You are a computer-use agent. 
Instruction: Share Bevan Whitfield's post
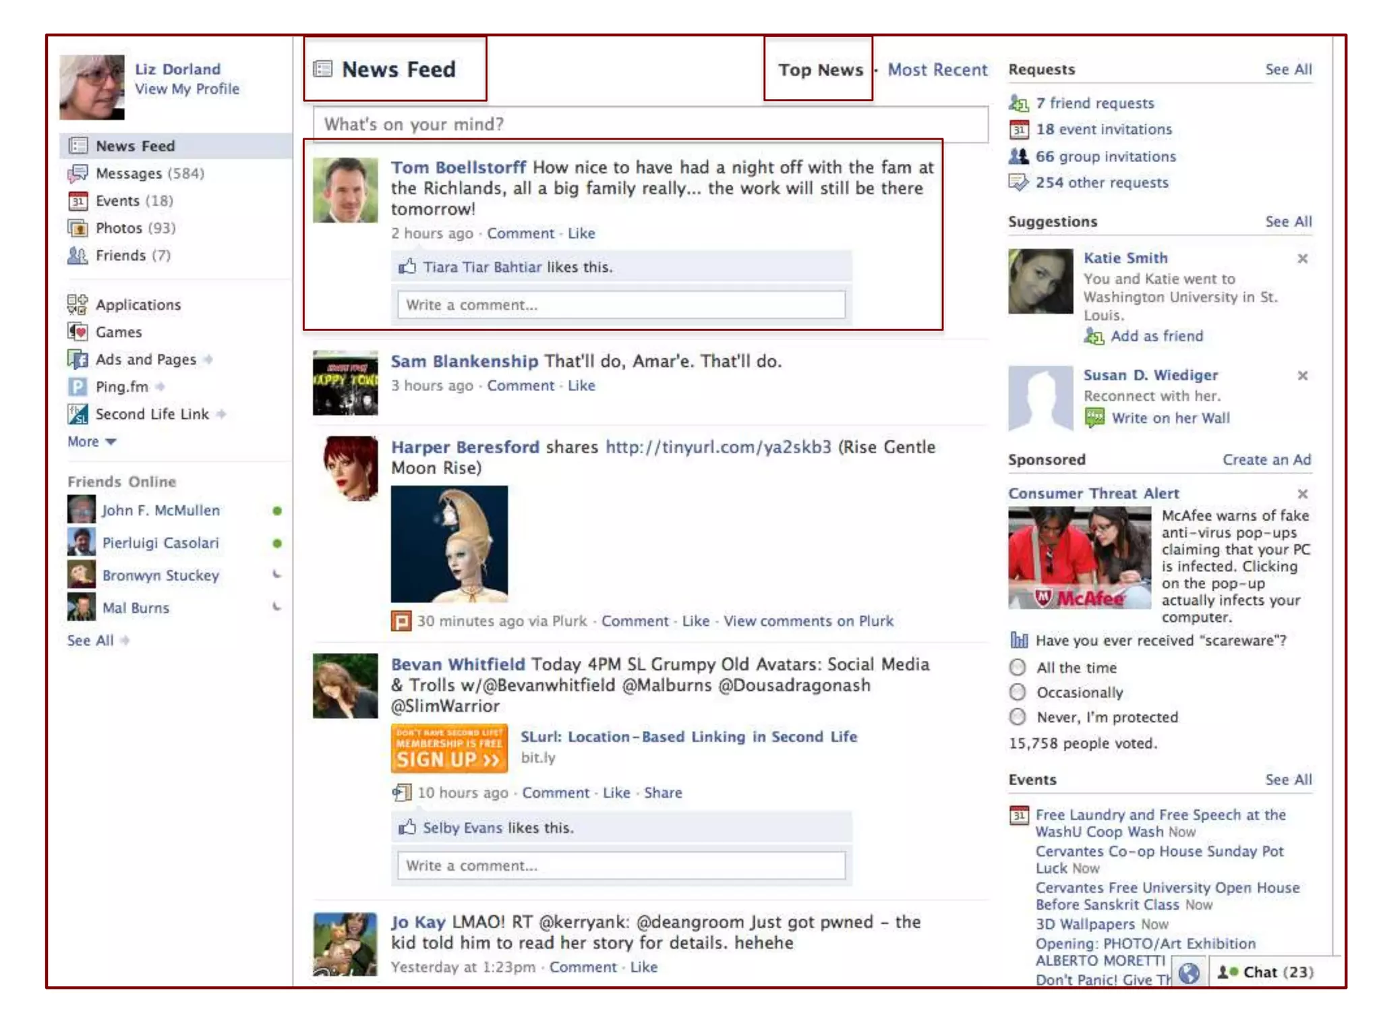tap(663, 793)
